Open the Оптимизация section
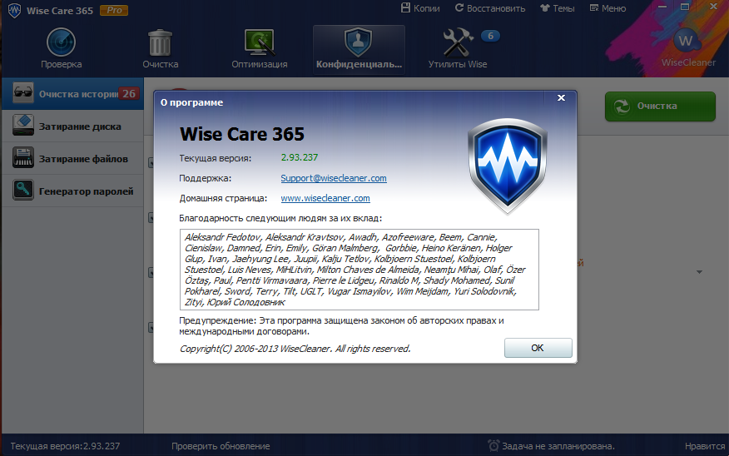Viewport: 729px width, 456px height. pos(259,49)
